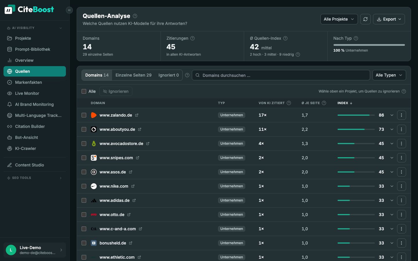Open external link icon for www.aboutyou.de
Viewport: 418px width, 261px height.
(x=140, y=129)
